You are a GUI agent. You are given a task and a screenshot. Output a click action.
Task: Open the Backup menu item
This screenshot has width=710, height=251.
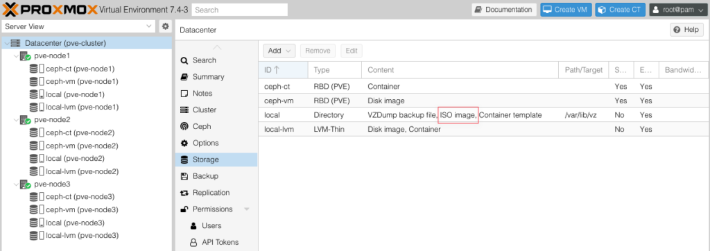(x=216, y=176)
